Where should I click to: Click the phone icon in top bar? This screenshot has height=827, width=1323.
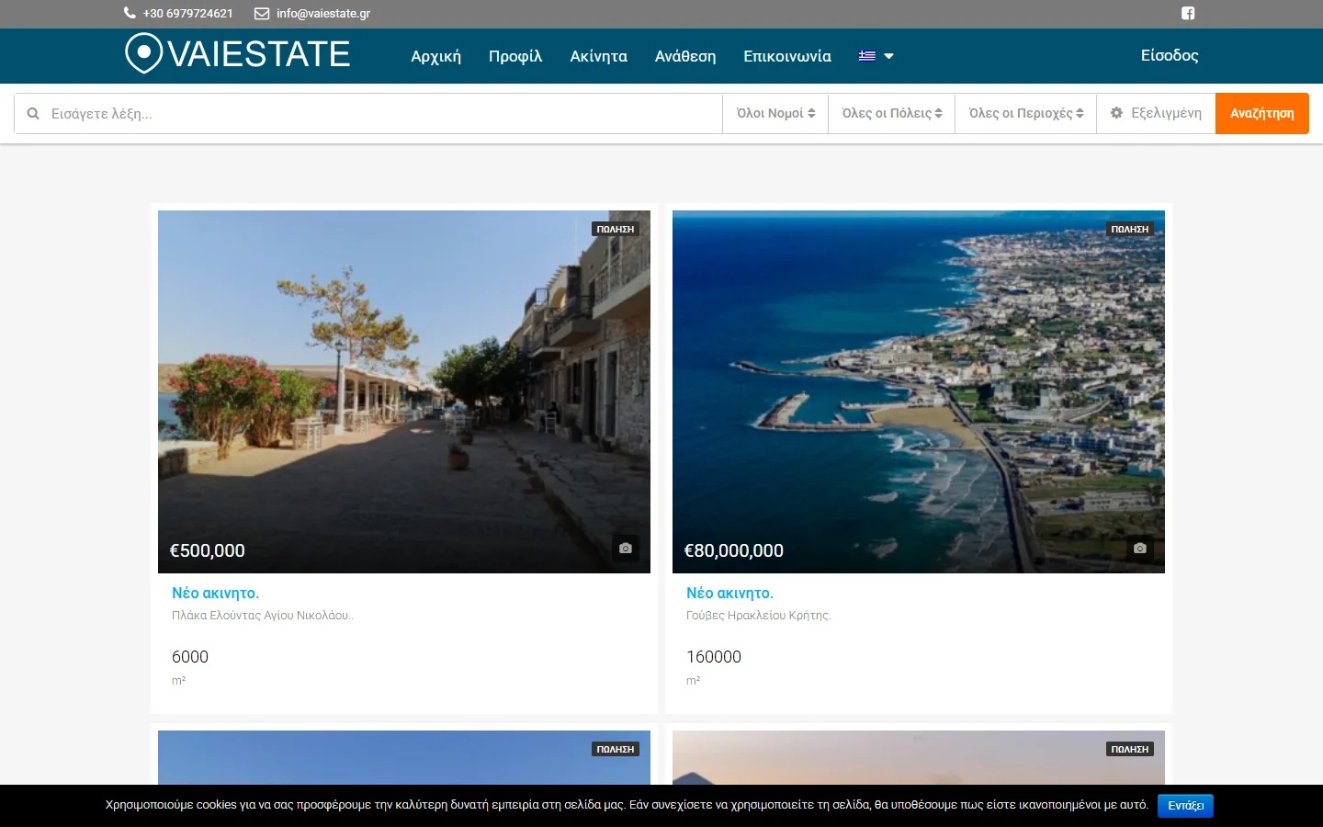click(130, 13)
